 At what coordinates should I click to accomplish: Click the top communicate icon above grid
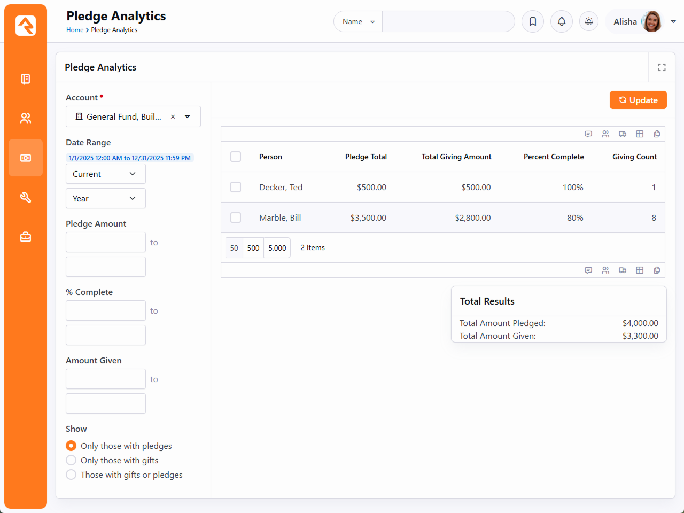coord(588,134)
